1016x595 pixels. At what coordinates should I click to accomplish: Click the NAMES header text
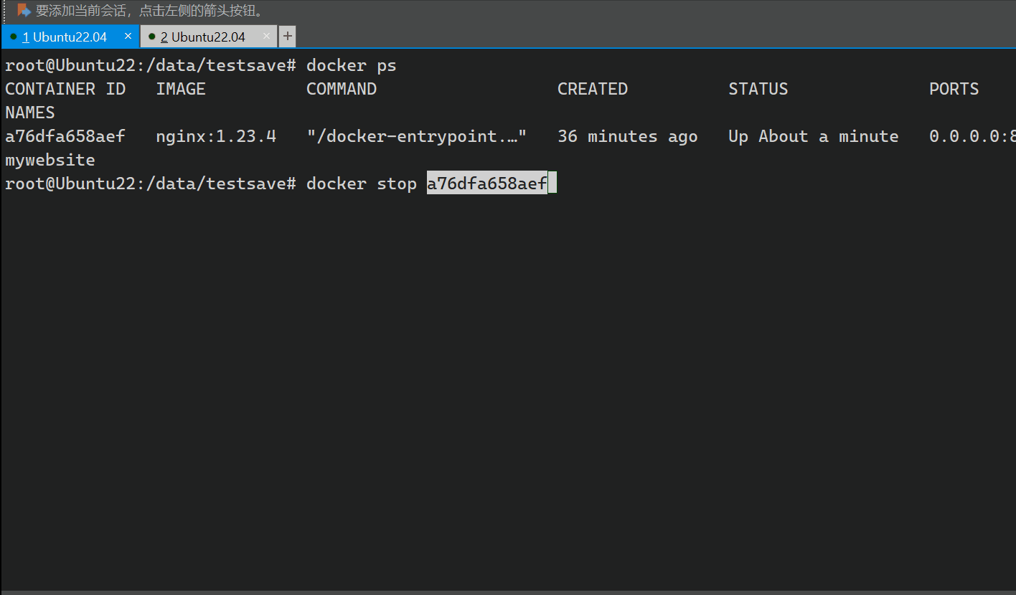pyautogui.click(x=30, y=113)
